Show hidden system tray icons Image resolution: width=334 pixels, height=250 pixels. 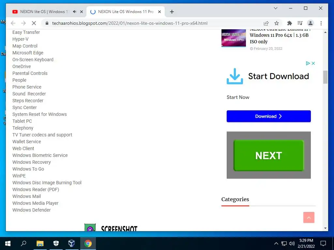point(276,243)
